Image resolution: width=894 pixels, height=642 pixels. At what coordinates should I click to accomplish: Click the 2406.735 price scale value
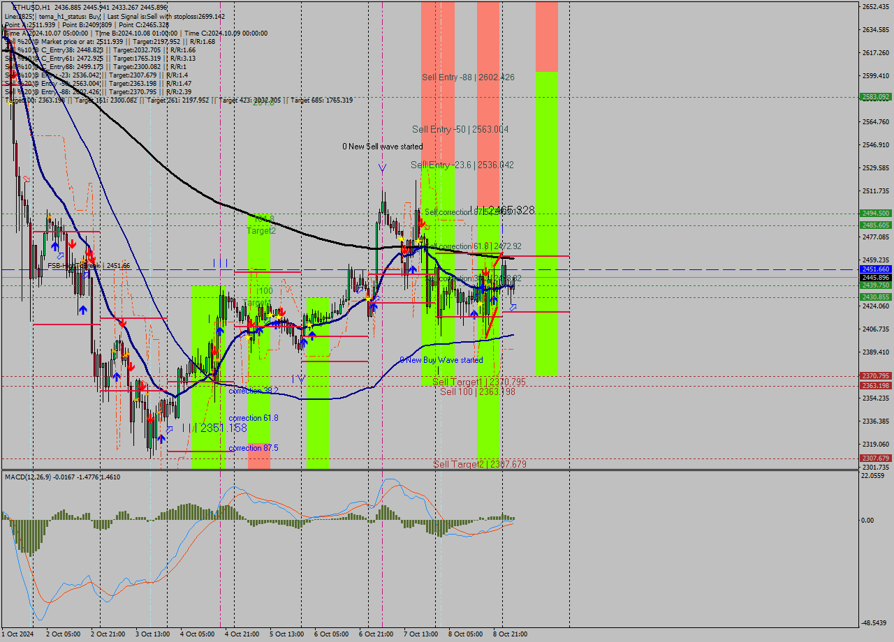(x=875, y=329)
